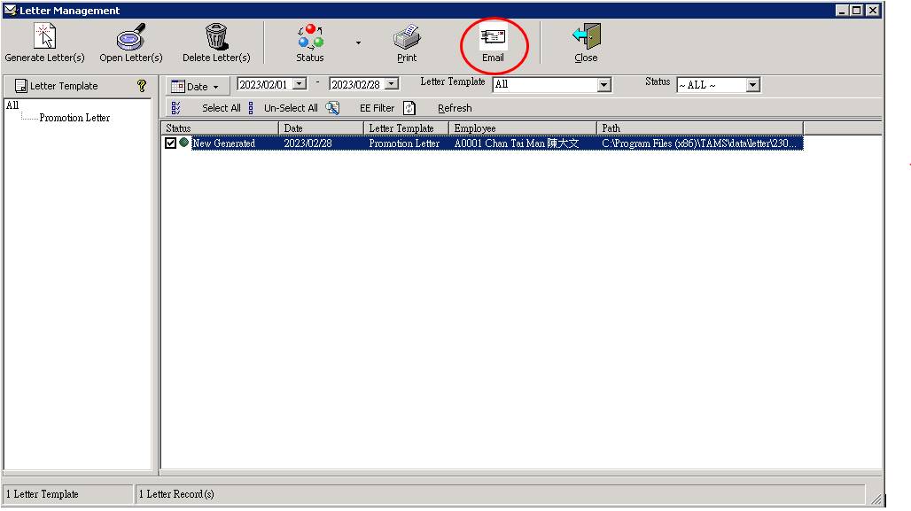The image size is (911, 511).
Task: Sort by the Path column header
Action: pyautogui.click(x=700, y=128)
